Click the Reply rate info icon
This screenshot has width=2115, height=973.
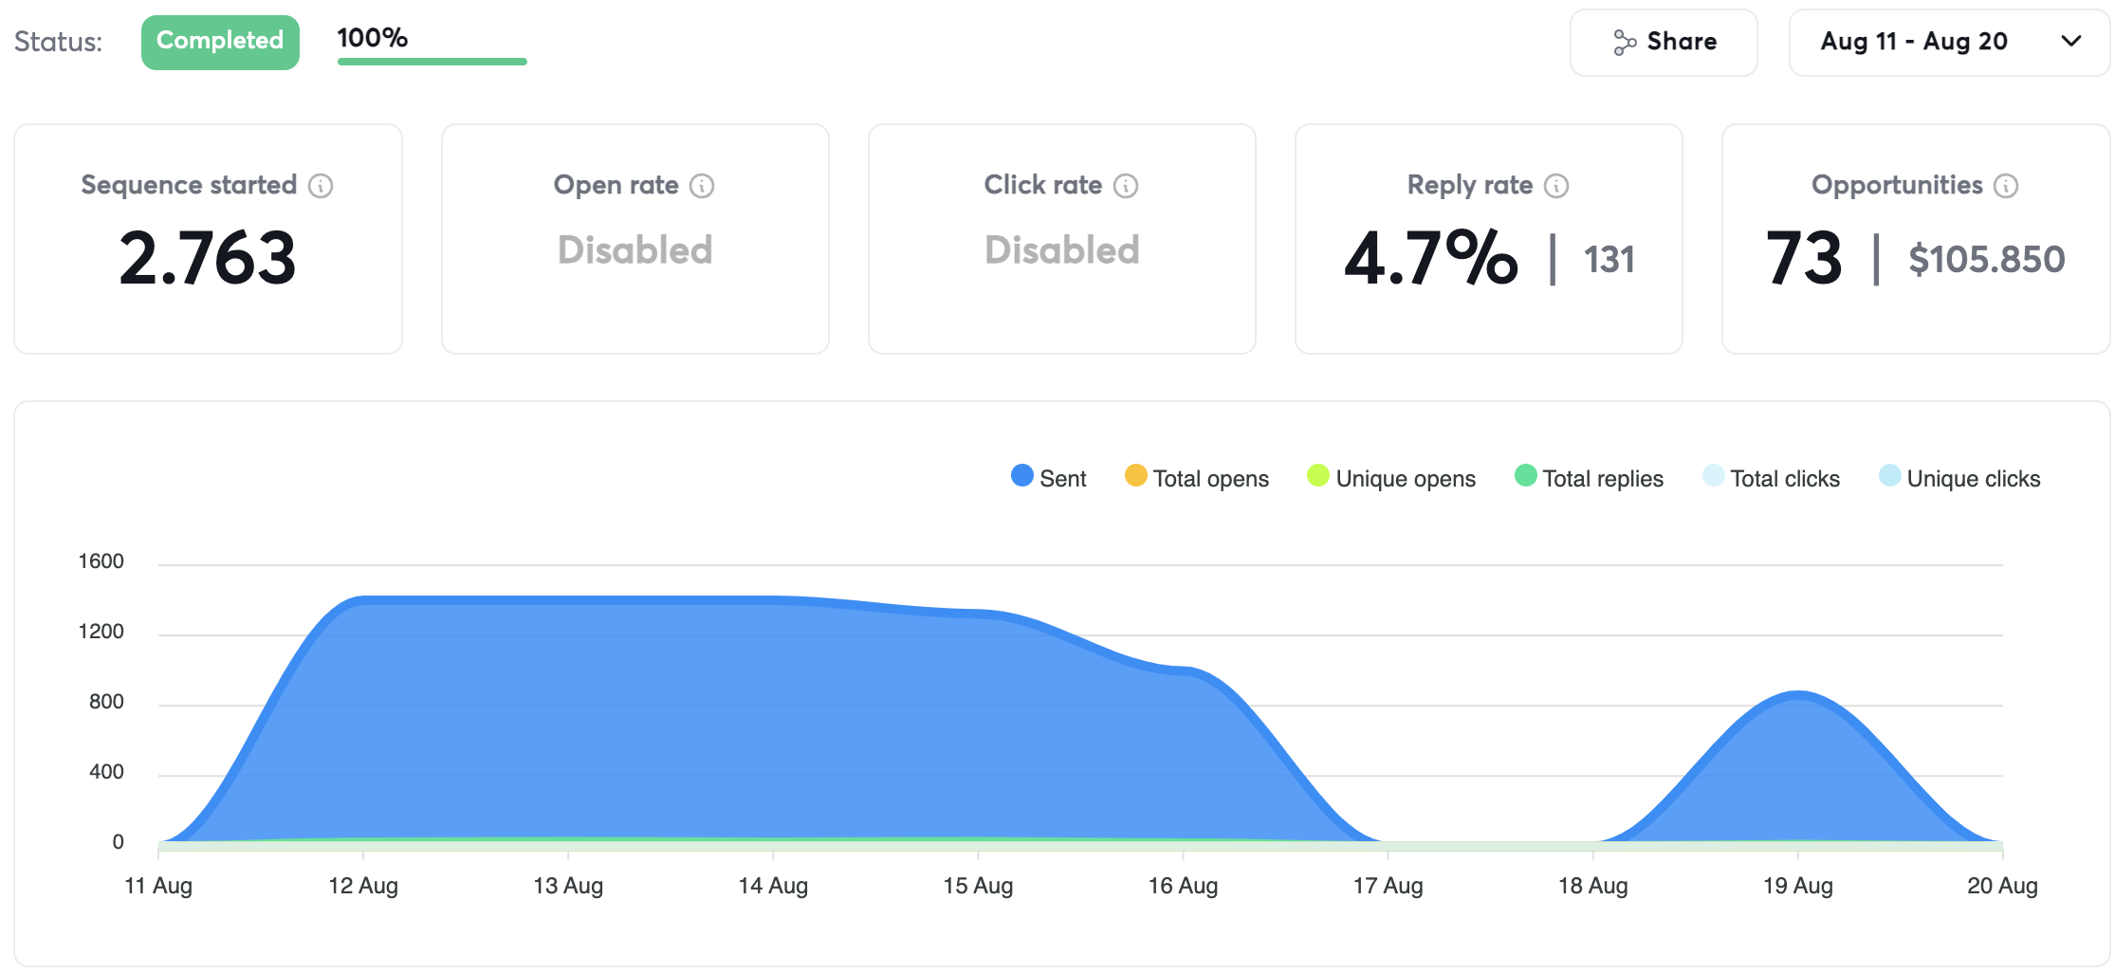[x=1556, y=186]
